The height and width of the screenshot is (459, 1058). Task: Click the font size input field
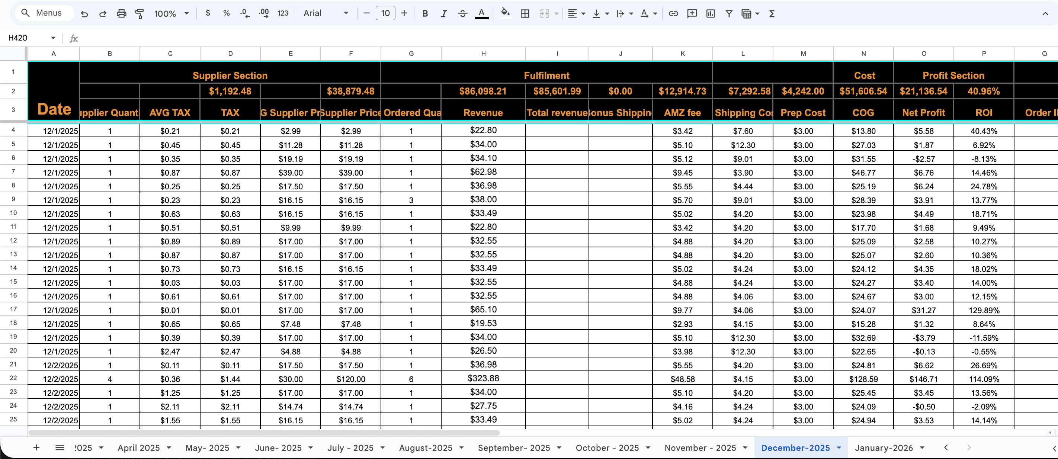tap(385, 13)
